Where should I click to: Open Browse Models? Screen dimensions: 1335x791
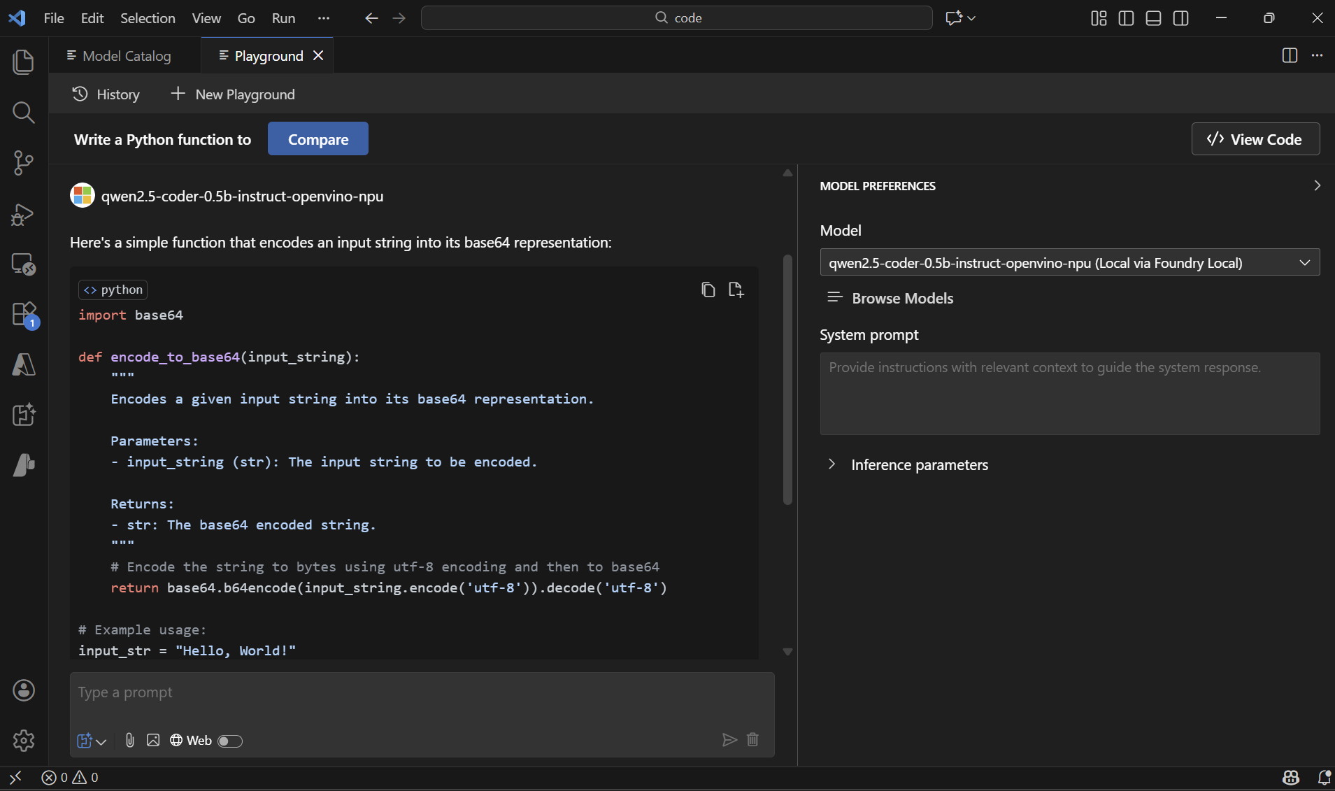(x=890, y=298)
